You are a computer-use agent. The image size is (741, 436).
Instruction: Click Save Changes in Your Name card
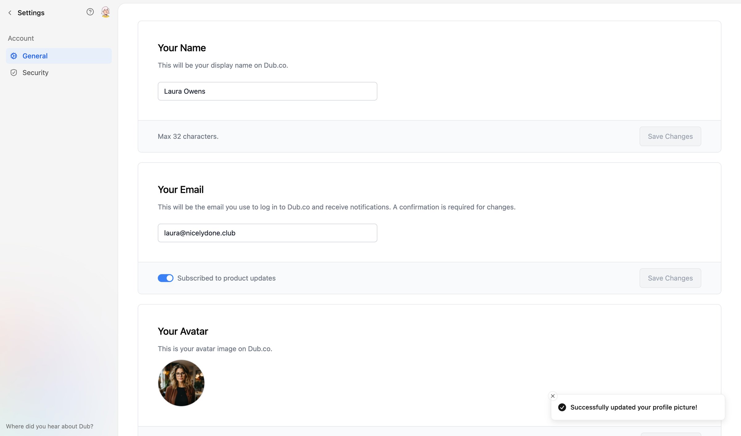click(670, 136)
